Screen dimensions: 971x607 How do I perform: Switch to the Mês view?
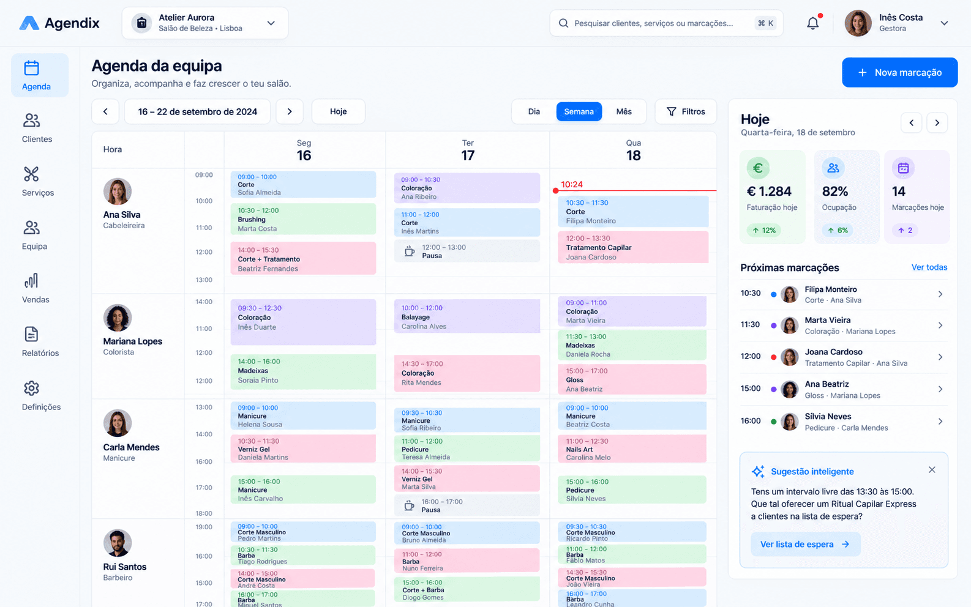(624, 111)
